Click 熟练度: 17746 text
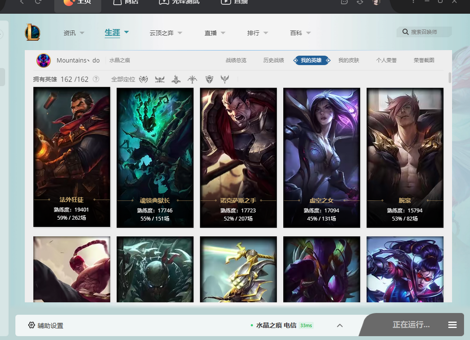 point(154,211)
